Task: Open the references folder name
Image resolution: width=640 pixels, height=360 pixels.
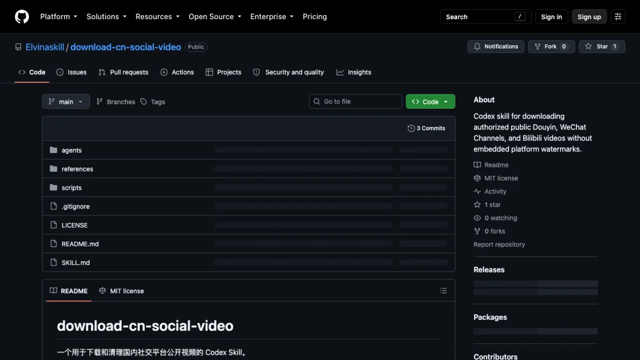Action: (77, 169)
